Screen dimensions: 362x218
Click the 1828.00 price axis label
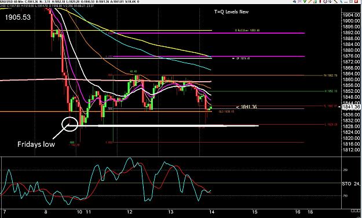pyautogui.click(x=351, y=126)
